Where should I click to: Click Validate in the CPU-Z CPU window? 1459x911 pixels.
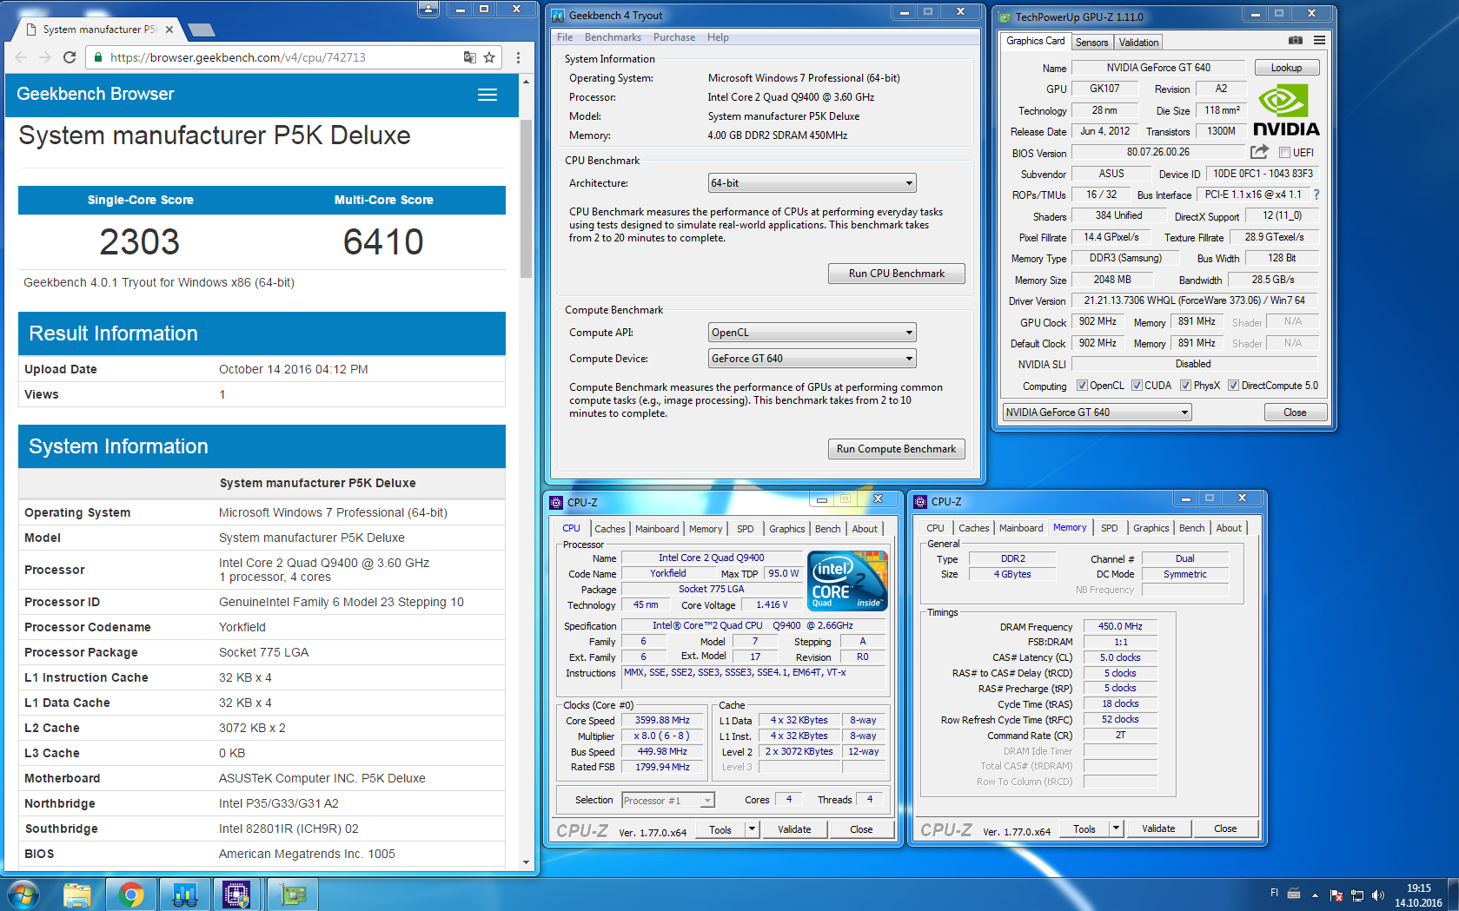tap(794, 829)
